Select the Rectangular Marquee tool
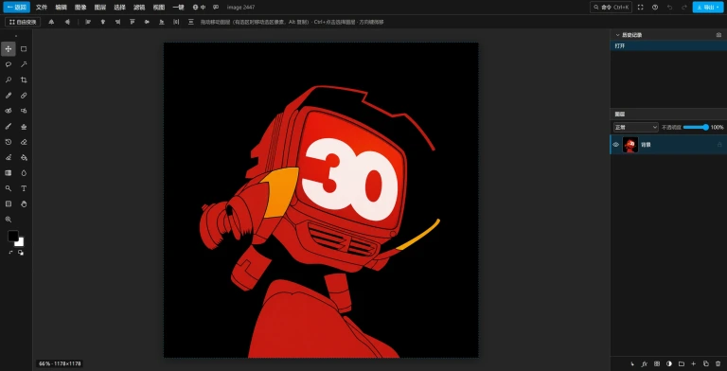This screenshot has width=727, height=371. click(x=24, y=49)
